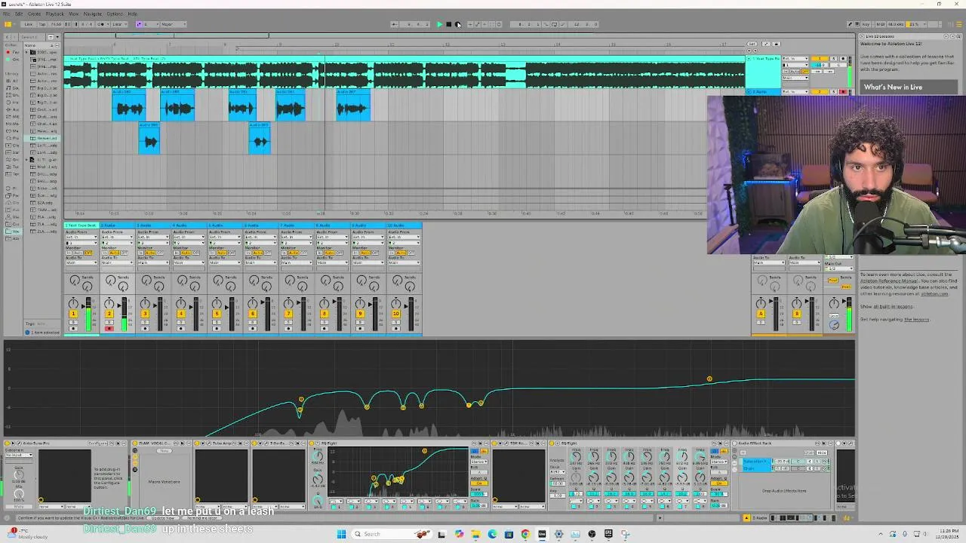Toggle track 5 activator button
This screenshot has height=543, width=966.
pos(217,314)
